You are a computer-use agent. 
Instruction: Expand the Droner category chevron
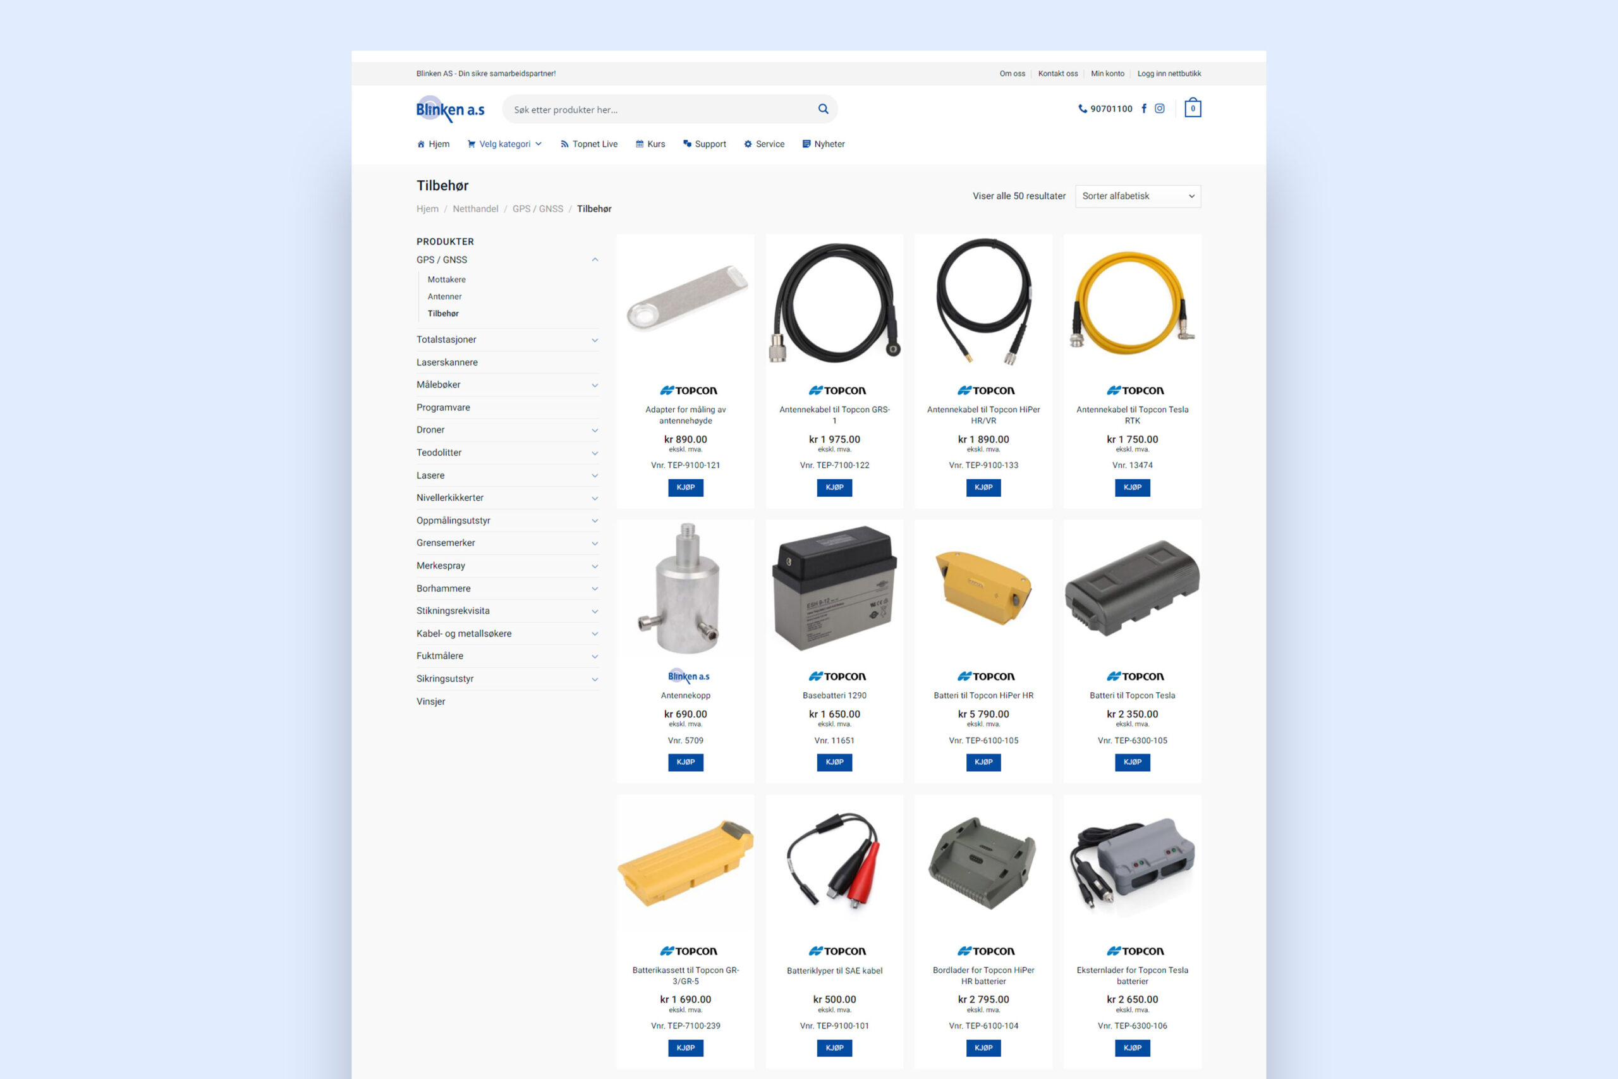(594, 430)
